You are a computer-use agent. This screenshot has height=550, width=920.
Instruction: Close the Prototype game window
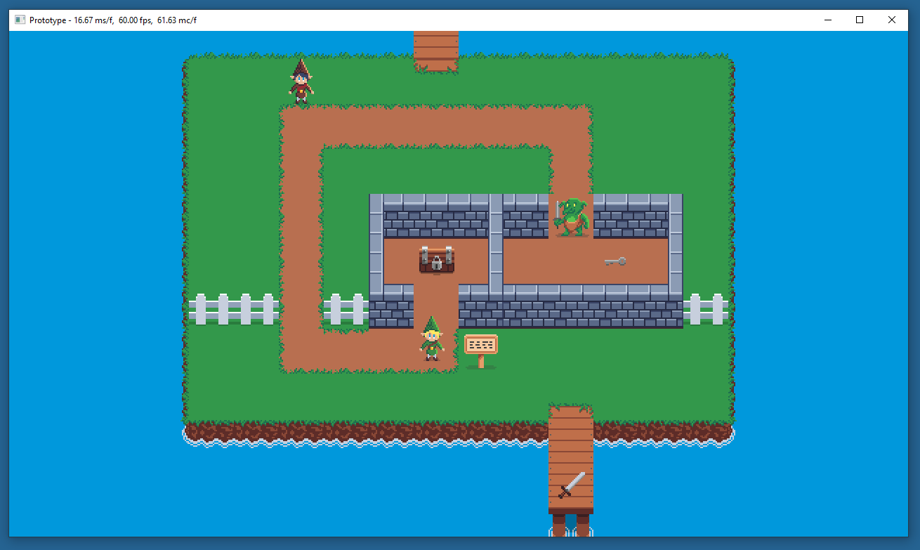click(x=892, y=20)
